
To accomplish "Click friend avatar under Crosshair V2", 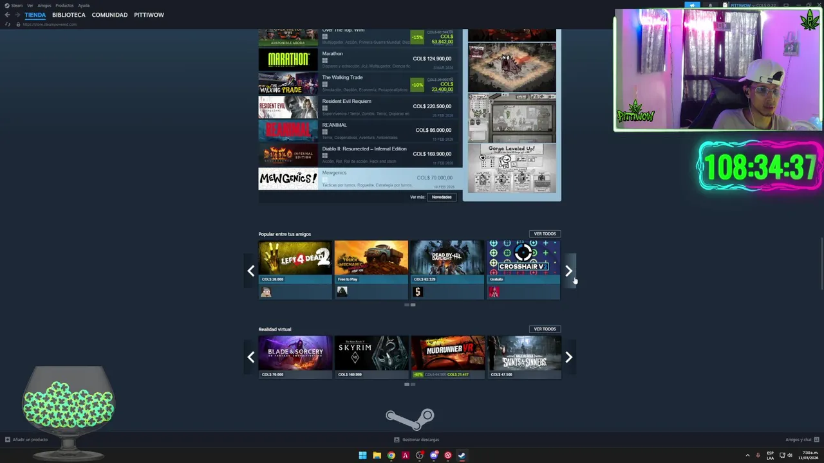I will 494,292.
